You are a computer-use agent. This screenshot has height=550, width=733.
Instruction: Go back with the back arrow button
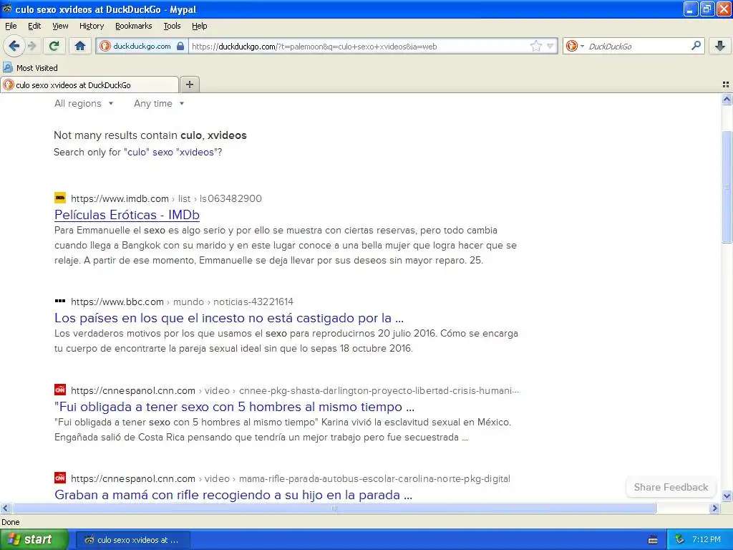coord(14,46)
